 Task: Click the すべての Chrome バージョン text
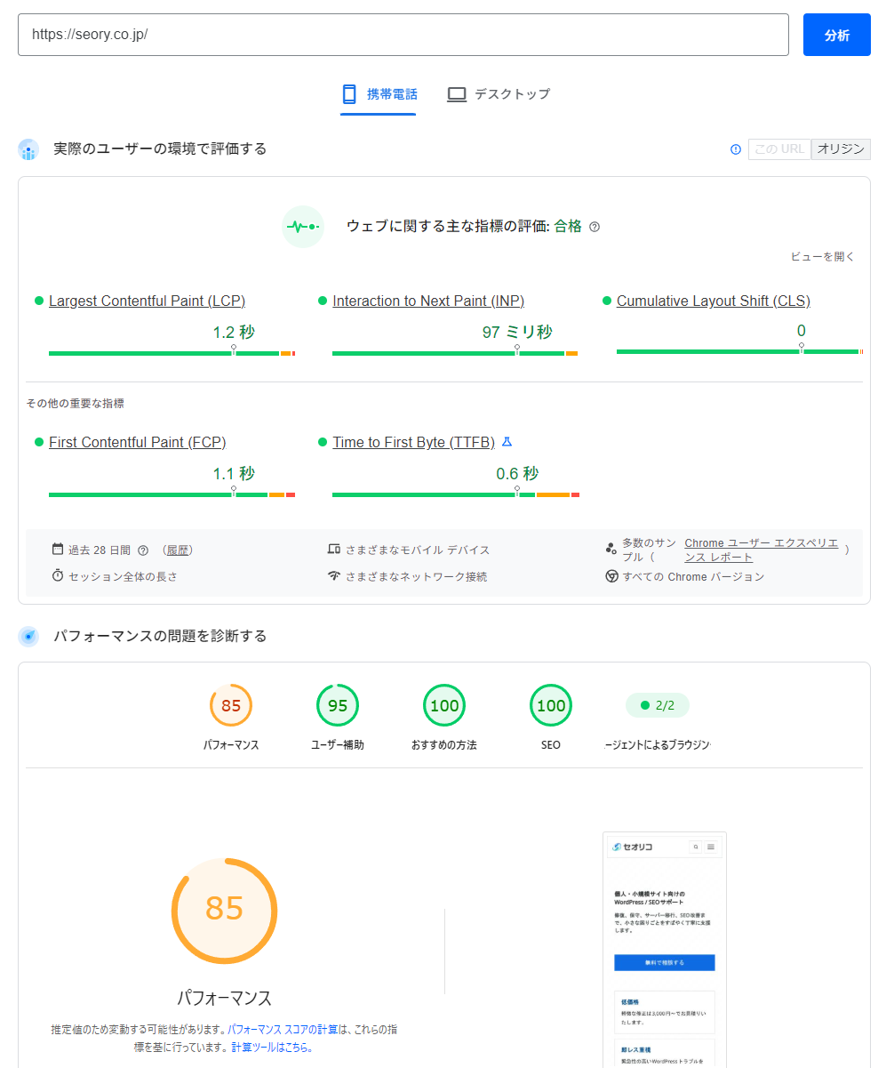click(x=693, y=576)
